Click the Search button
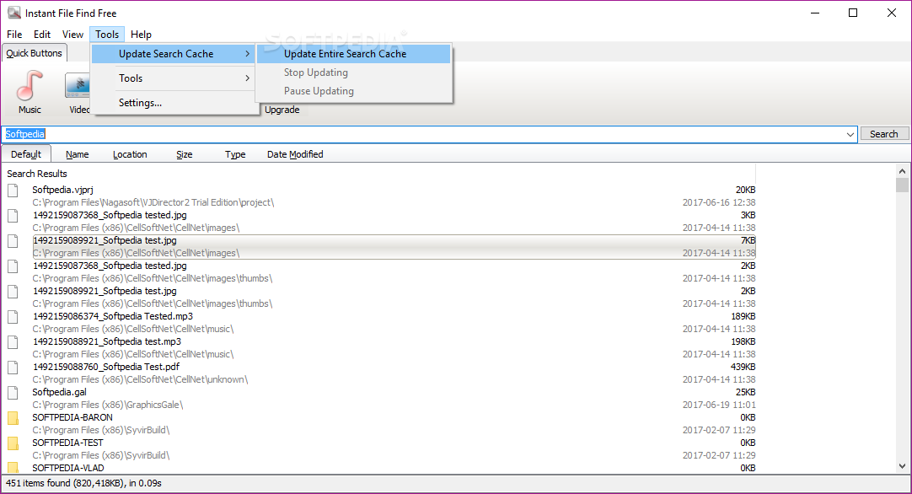The width and height of the screenshot is (912, 494). 883,134
